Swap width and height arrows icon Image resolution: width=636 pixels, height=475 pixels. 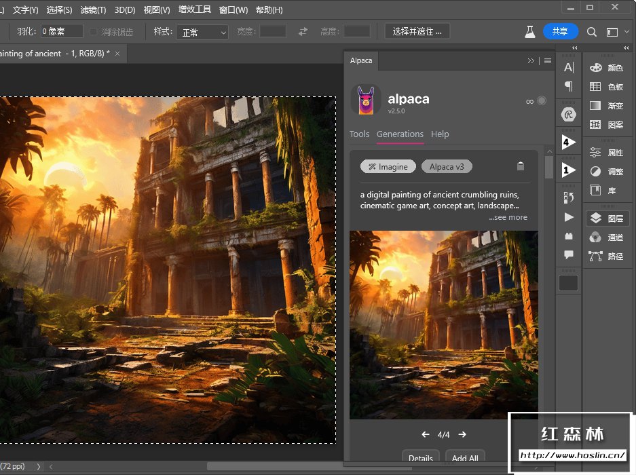pyautogui.click(x=303, y=31)
